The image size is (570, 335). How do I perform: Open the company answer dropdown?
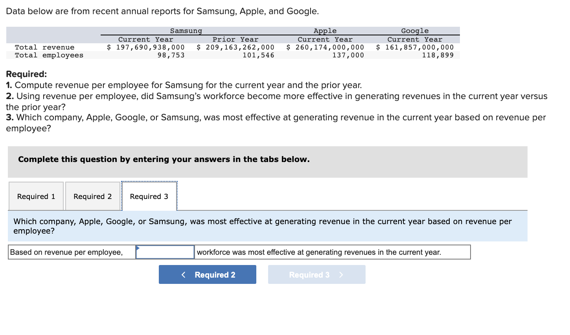click(x=165, y=252)
